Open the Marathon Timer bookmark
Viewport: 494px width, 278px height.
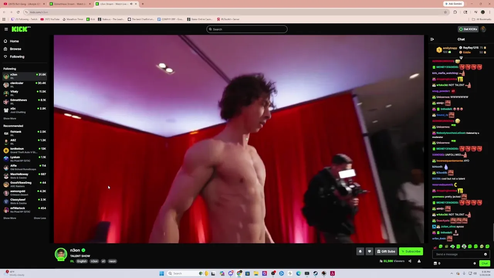click(x=73, y=19)
